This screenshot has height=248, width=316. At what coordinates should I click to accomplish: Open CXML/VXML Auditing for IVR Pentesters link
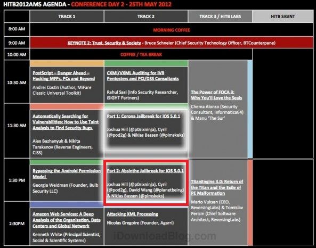pos(143,76)
